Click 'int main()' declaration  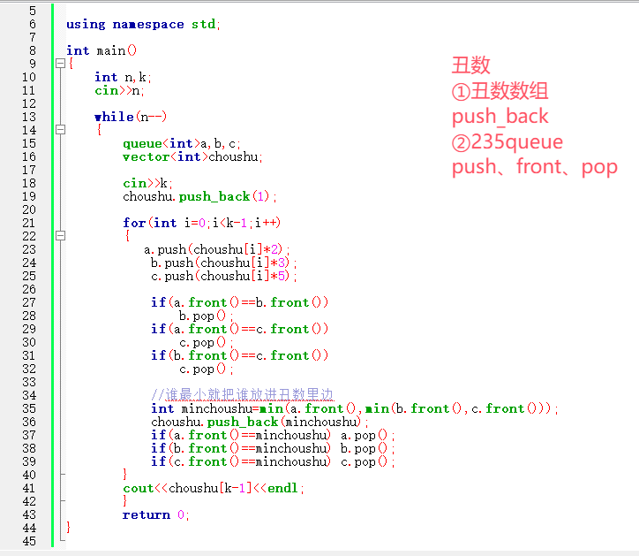[x=101, y=50]
